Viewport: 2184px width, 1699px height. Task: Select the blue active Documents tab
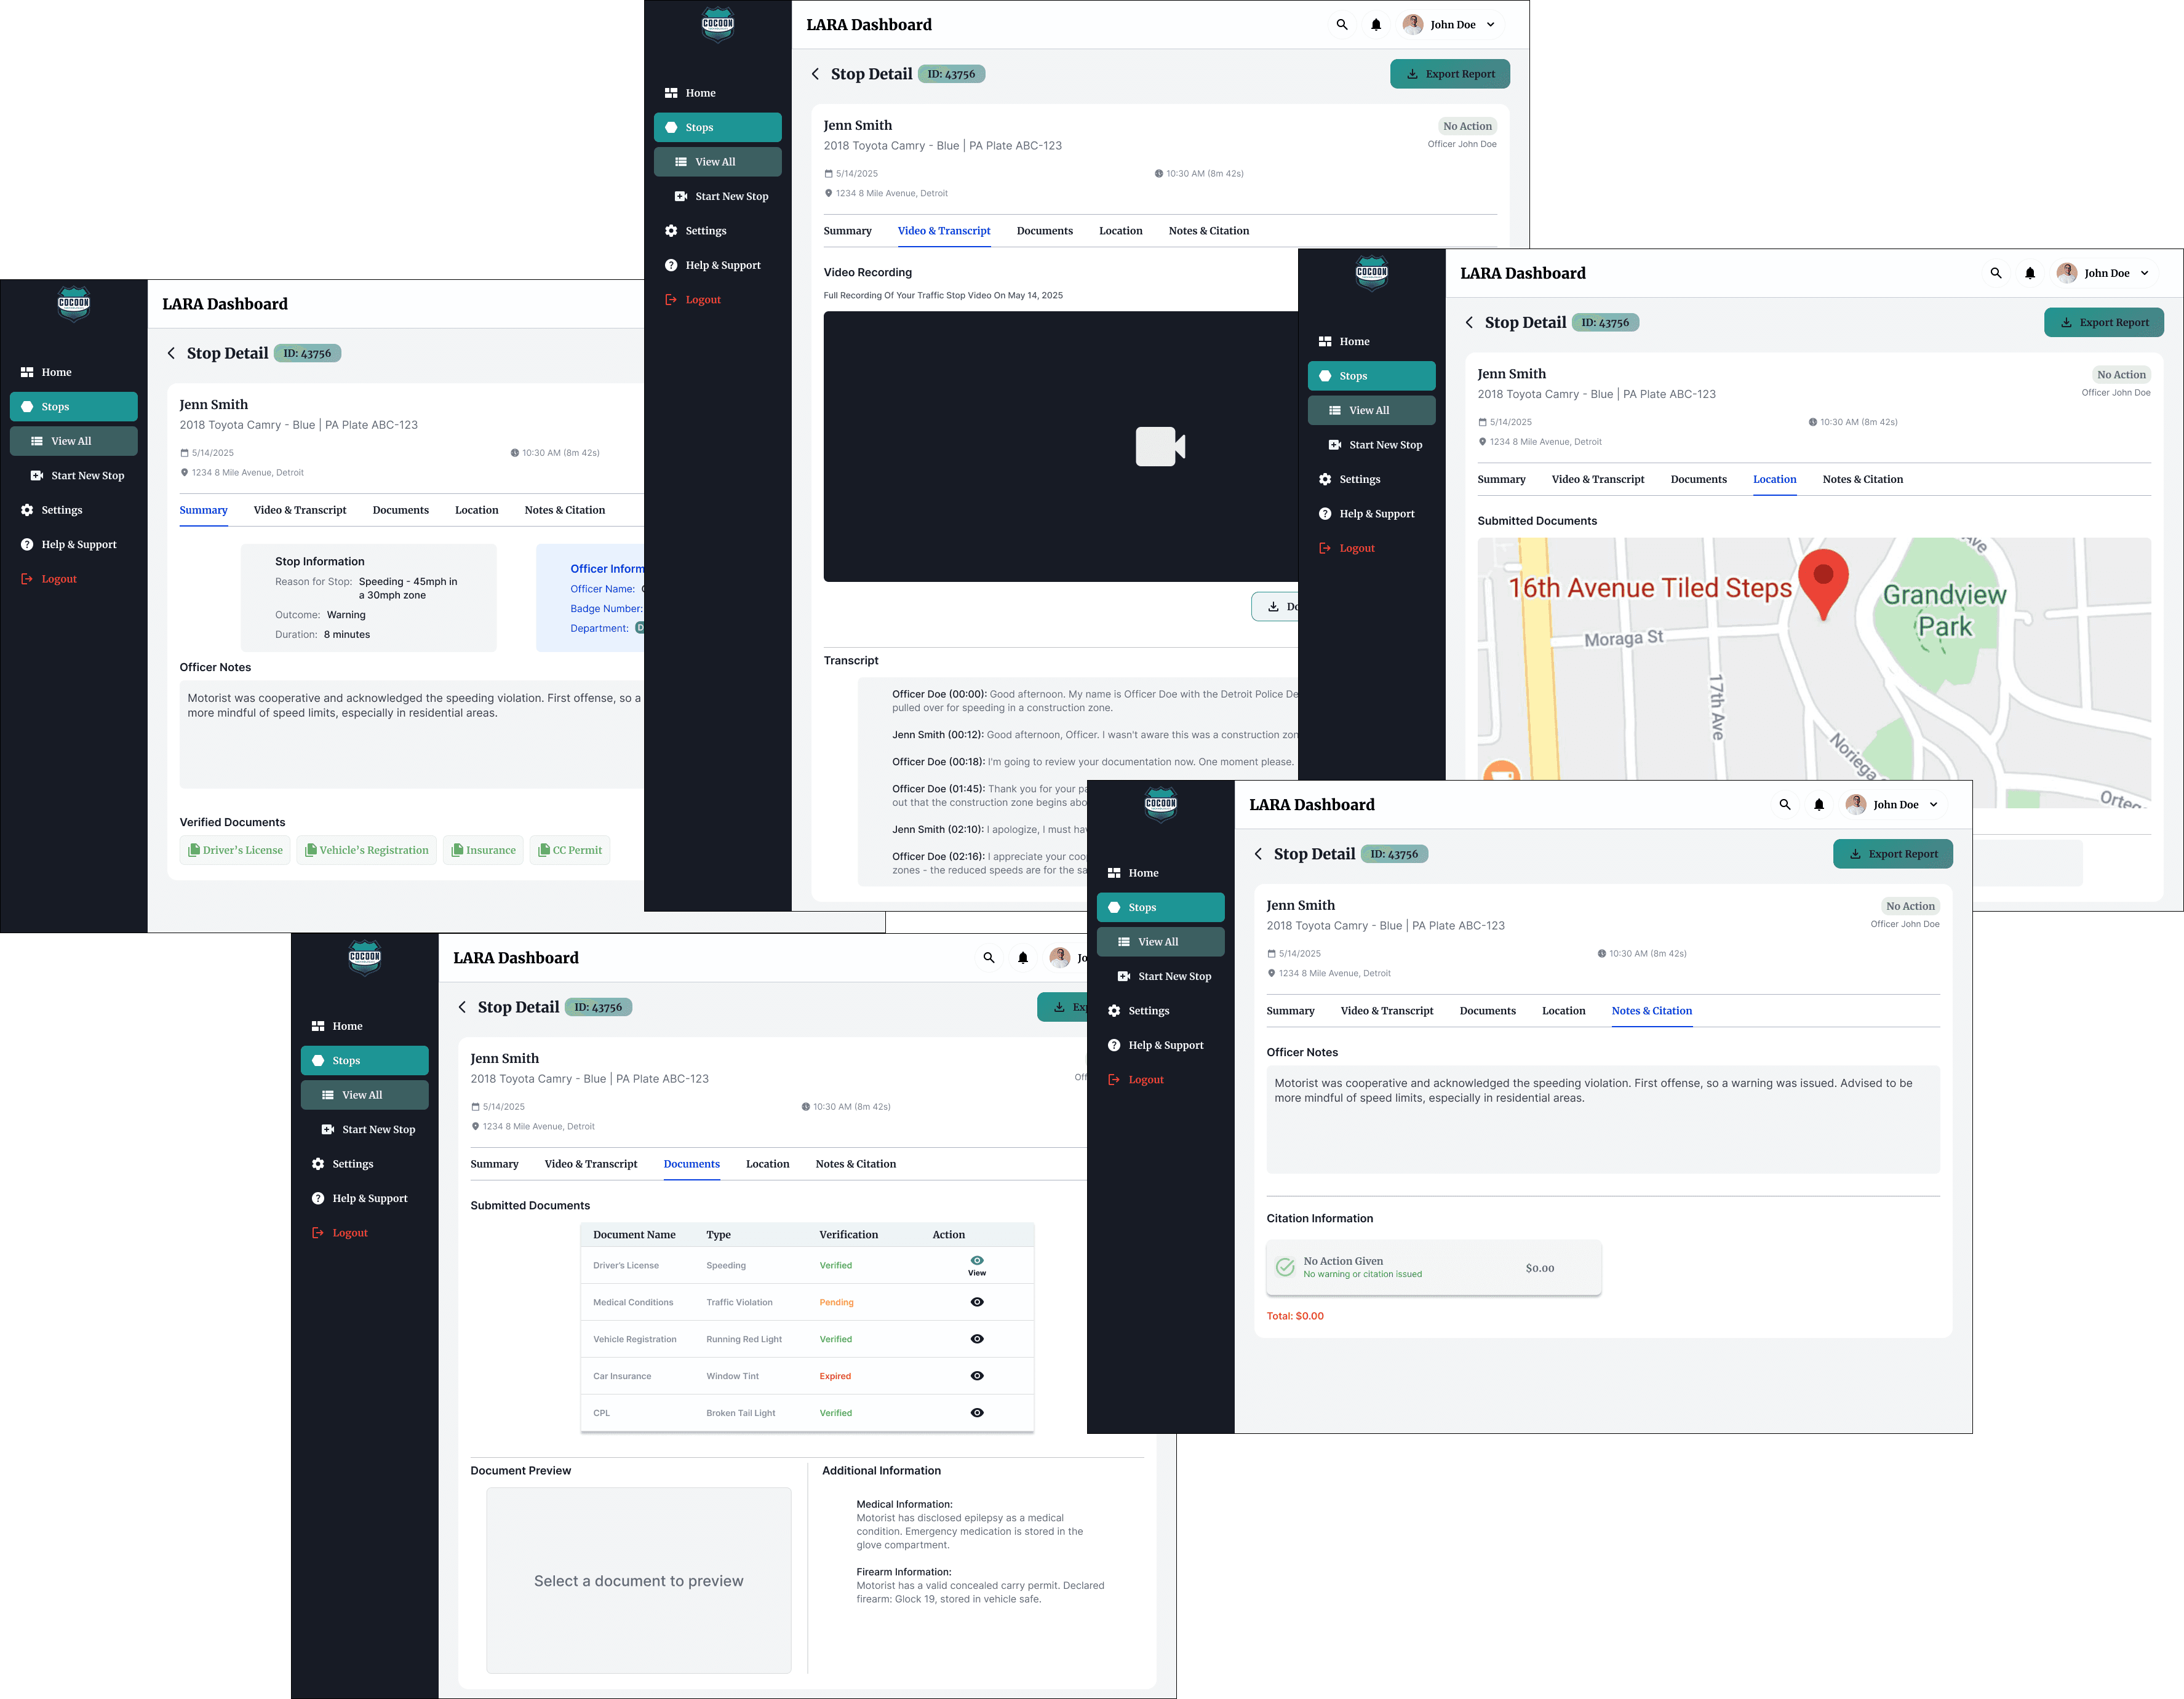click(691, 1164)
